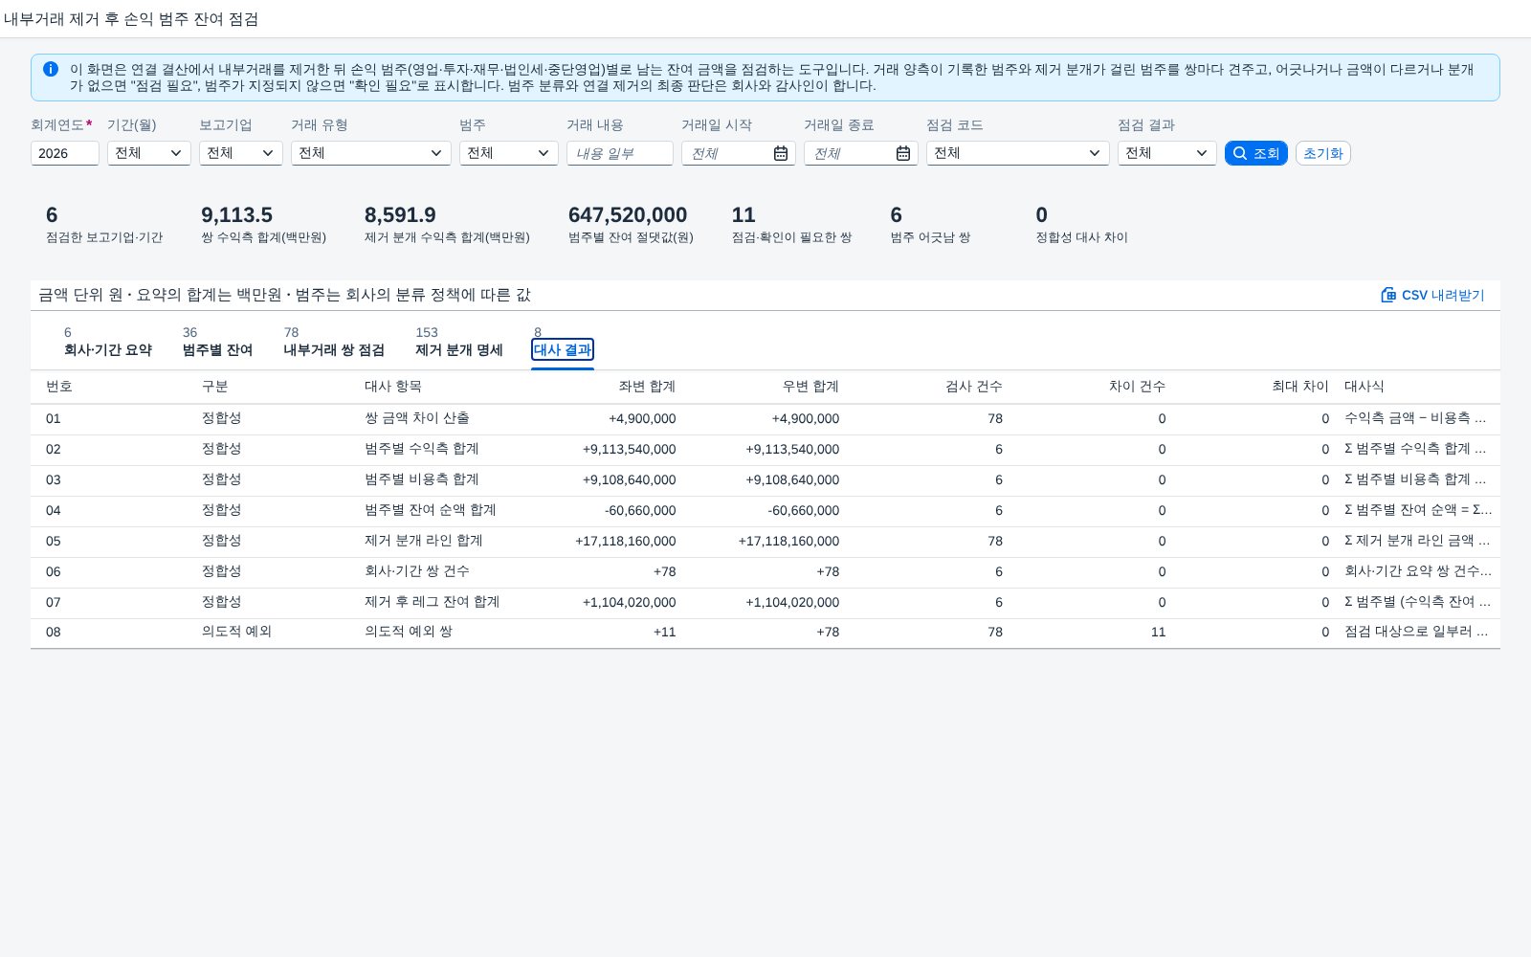Click the 쌍 금액 차이 산출 cell
Viewport: 1531px width, 957px height.
[417, 418]
